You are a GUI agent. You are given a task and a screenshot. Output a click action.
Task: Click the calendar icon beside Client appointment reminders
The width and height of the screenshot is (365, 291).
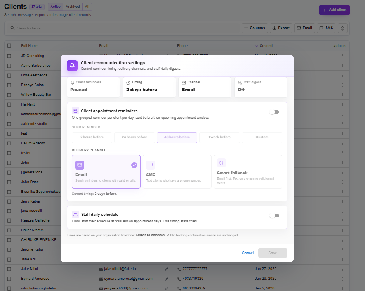(x=75, y=111)
